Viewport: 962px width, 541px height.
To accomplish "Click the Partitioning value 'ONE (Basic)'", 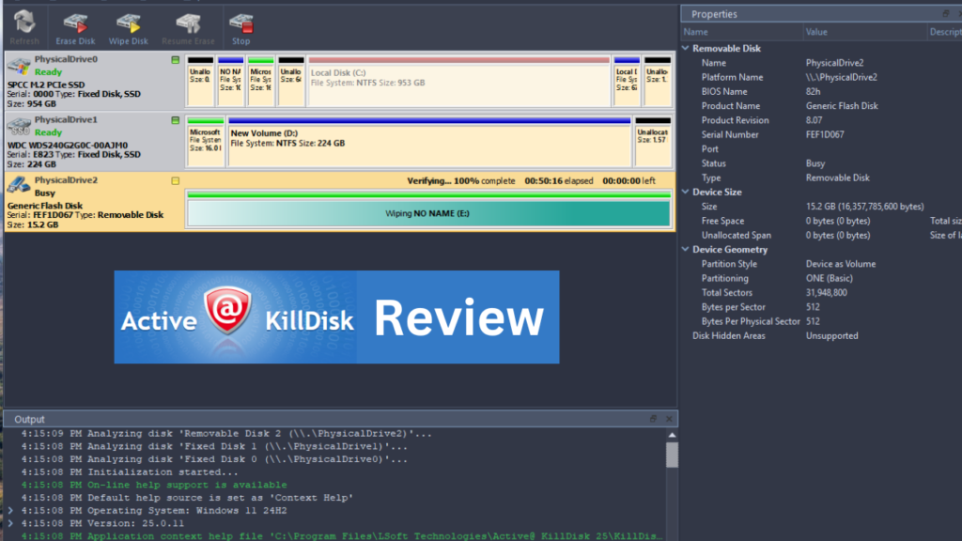I will pos(829,278).
